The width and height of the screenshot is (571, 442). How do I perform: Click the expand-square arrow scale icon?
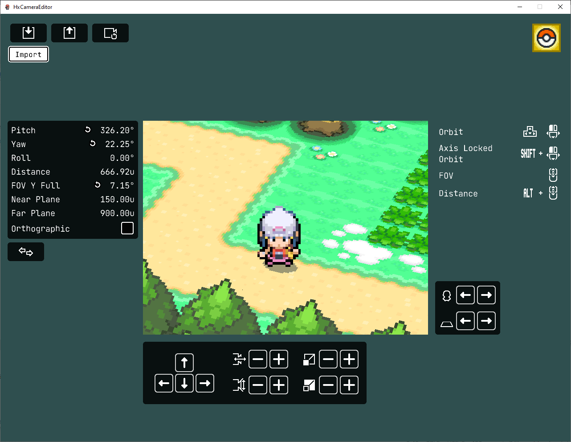[x=309, y=359]
